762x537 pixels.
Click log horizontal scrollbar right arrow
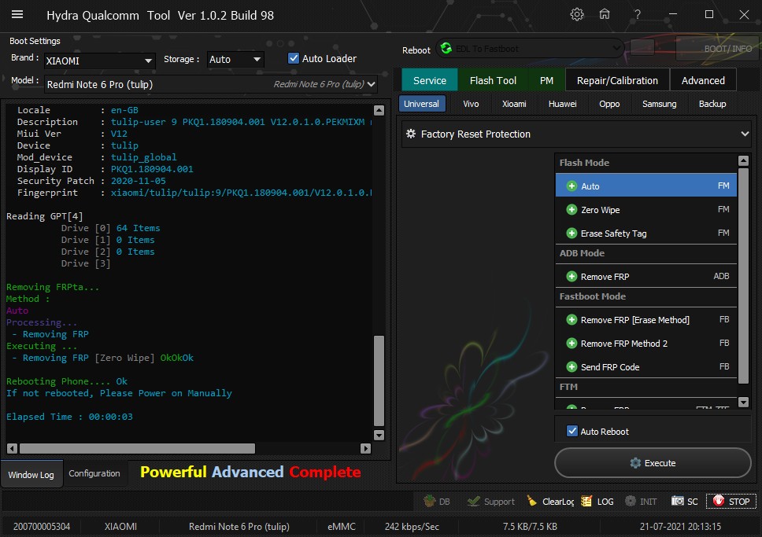366,449
